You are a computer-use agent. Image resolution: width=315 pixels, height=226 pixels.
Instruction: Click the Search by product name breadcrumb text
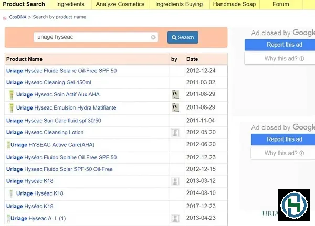(59, 17)
